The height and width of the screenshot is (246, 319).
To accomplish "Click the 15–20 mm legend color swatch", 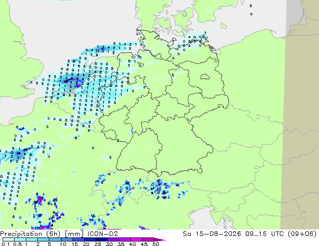I will (78, 239).
